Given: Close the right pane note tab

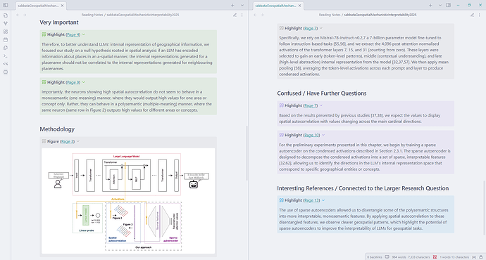Looking at the screenshot, I should [x=300, y=6].
